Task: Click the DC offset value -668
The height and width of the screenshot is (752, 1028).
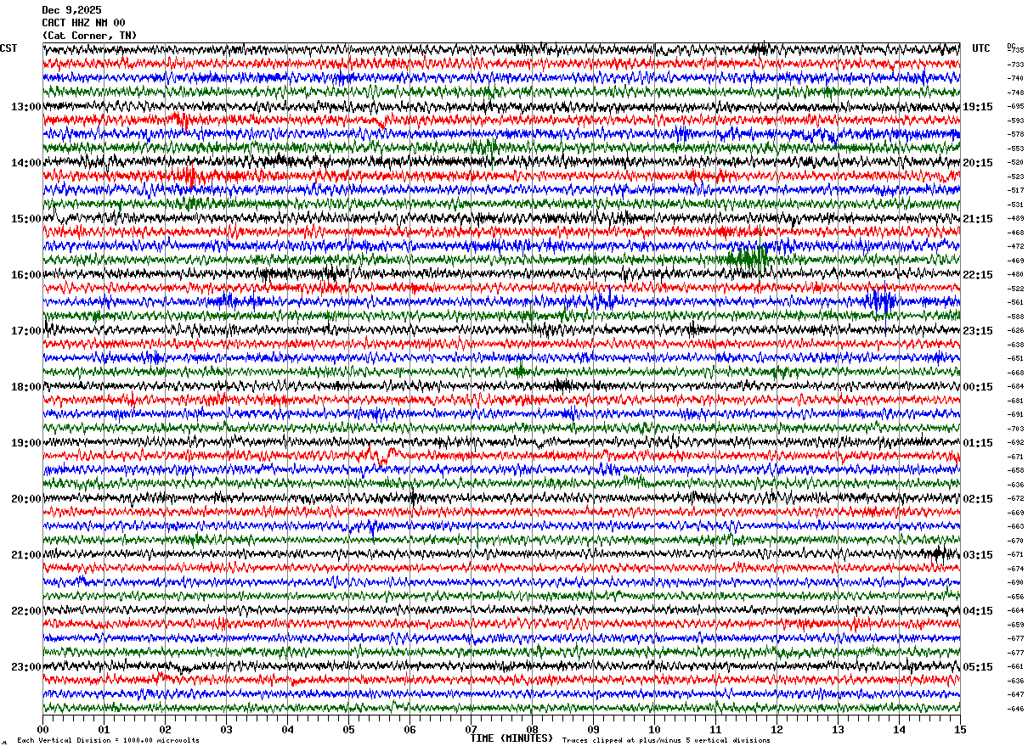Action: (1015, 373)
